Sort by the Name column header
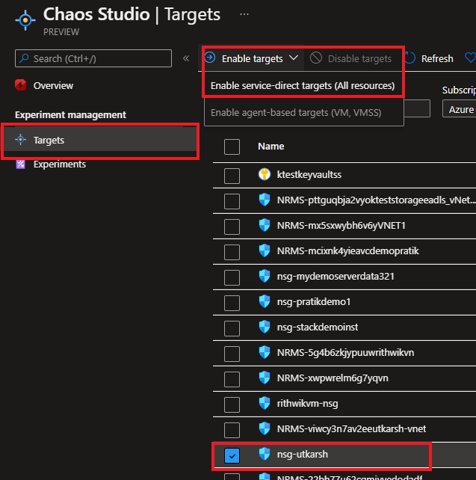This screenshot has height=480, width=476. 271,147
